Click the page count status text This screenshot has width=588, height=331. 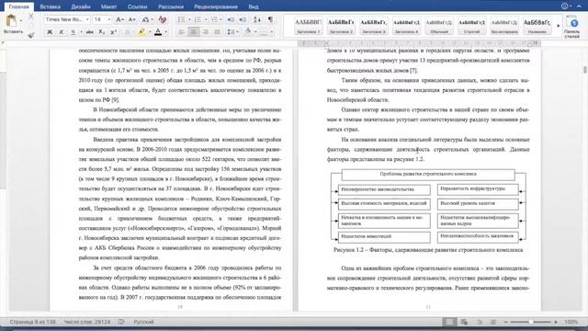(32, 322)
